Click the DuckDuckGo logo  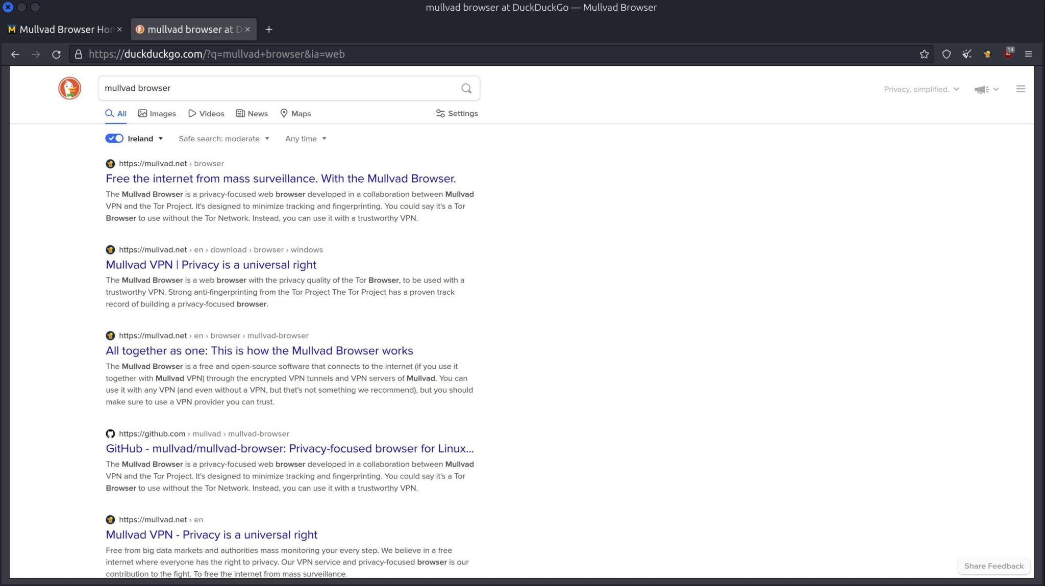69,88
